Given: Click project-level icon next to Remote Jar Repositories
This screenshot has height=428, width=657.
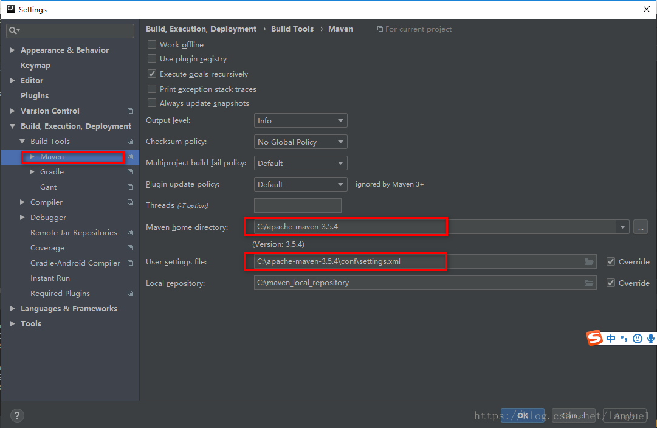Looking at the screenshot, I should [x=130, y=233].
